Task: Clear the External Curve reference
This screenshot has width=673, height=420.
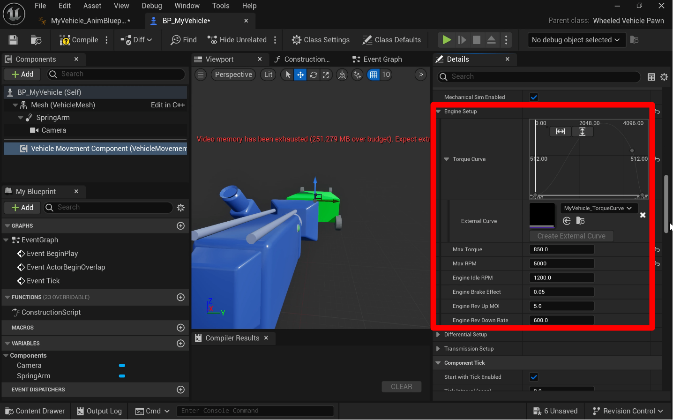Action: [643, 215]
